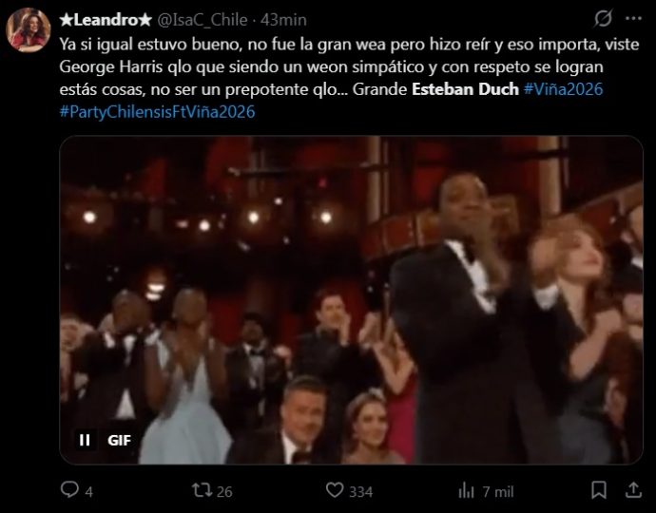The width and height of the screenshot is (656, 513).
Task: Bookmark this tweet
Action: click(x=599, y=490)
